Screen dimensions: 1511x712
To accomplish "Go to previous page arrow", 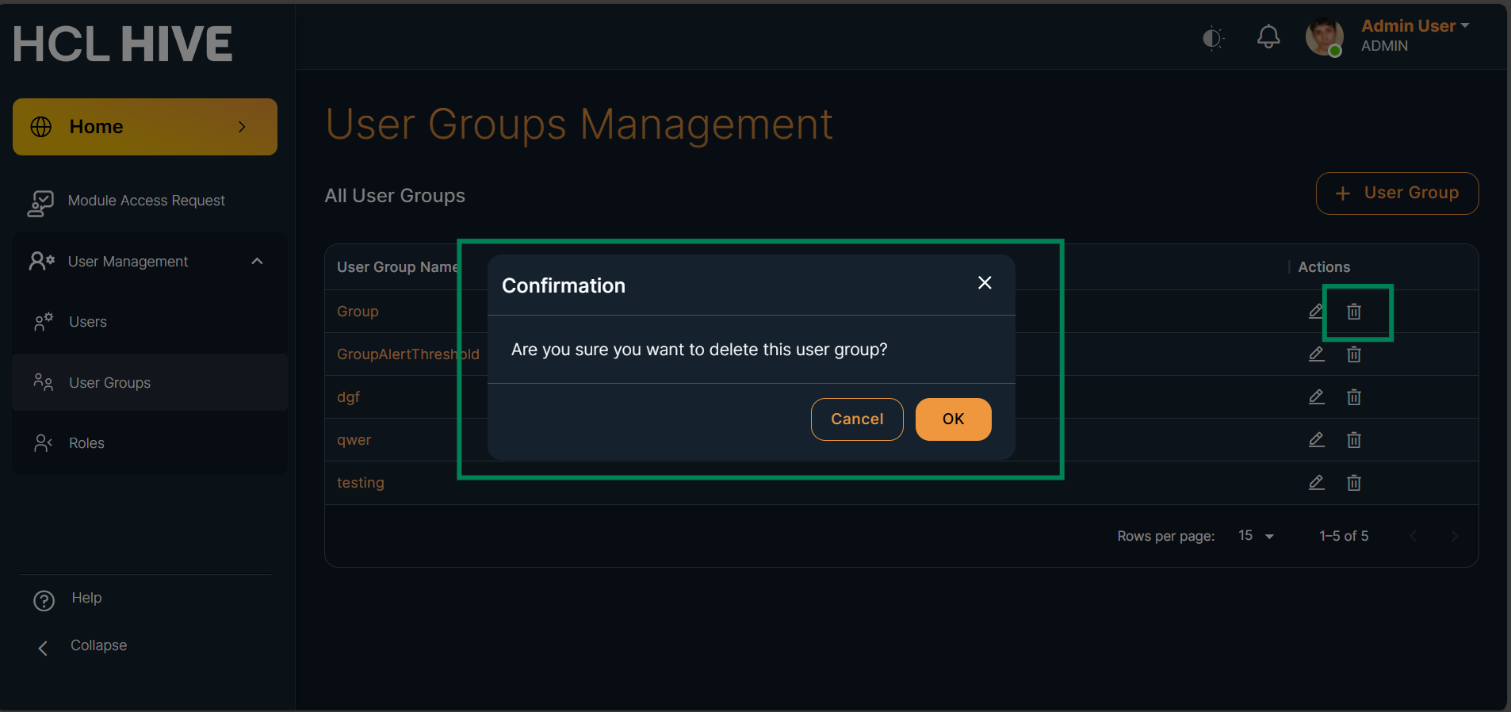I will coord(1413,536).
